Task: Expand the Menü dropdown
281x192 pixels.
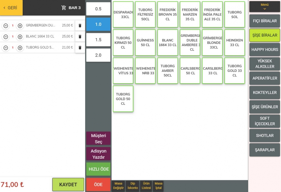Action: tap(265, 7)
